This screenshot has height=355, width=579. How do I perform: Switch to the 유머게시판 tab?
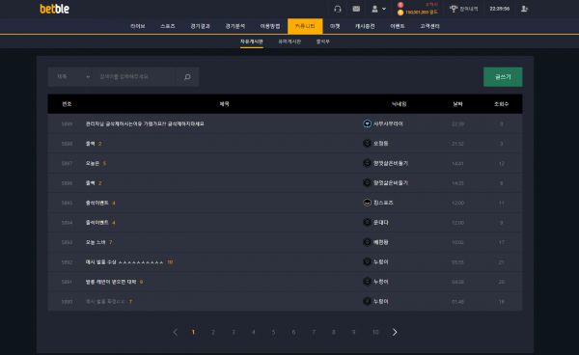tap(289, 41)
